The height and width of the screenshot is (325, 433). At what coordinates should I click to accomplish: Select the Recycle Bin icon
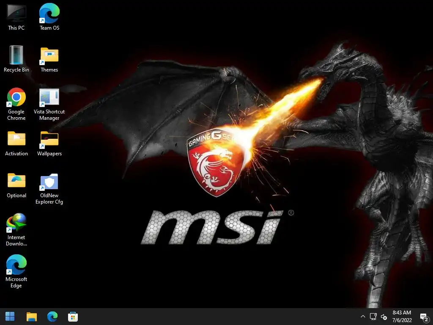[16, 59]
